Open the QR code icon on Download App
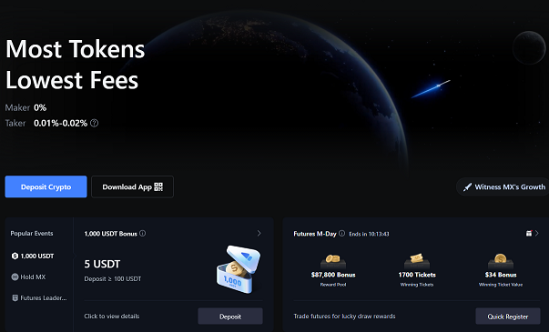The height and width of the screenshot is (332, 549). [158, 186]
